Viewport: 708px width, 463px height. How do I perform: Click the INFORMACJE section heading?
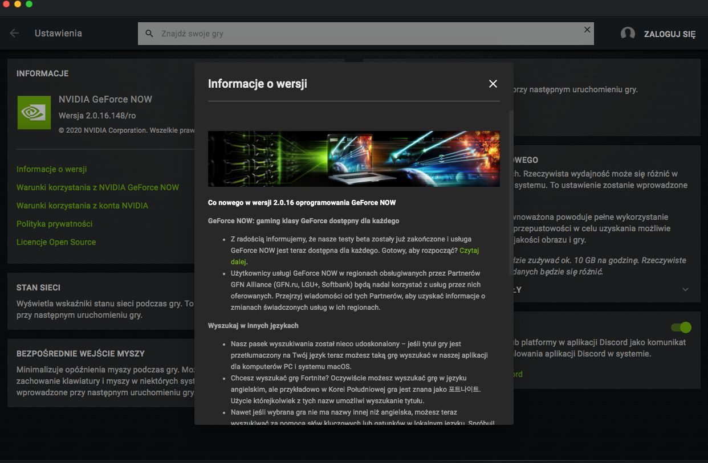tap(42, 73)
